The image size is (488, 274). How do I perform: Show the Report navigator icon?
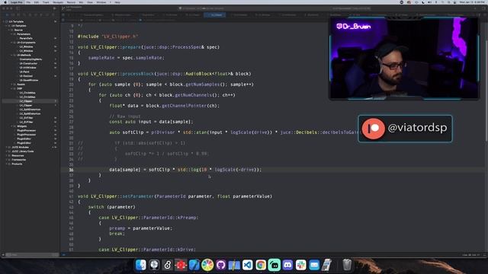point(53,14)
